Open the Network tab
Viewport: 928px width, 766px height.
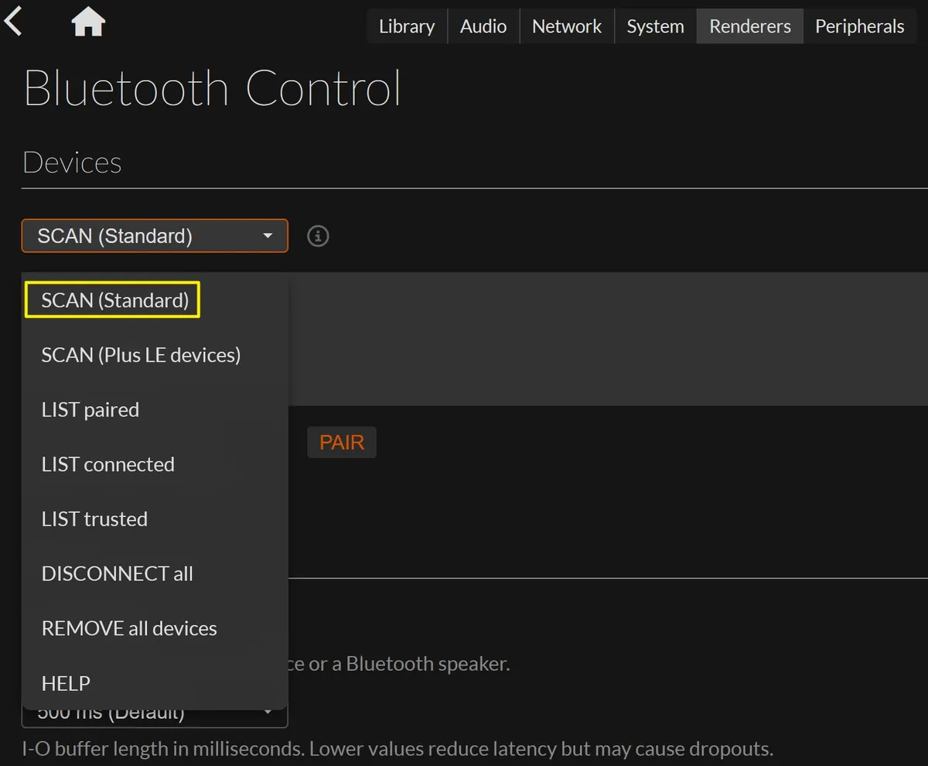click(x=567, y=26)
